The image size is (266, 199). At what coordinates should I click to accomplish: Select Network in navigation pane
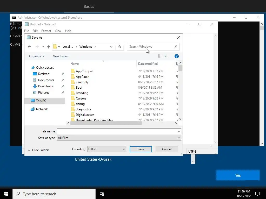point(42,109)
